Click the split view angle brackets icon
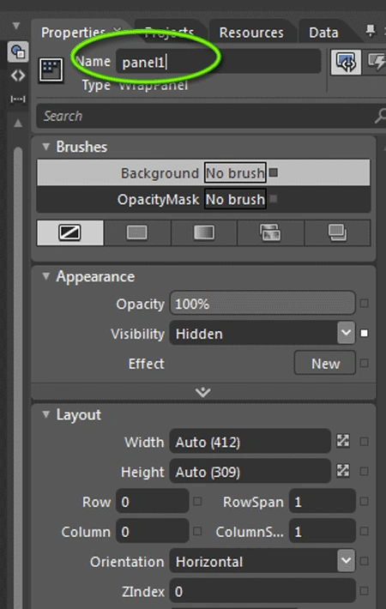 (18, 75)
